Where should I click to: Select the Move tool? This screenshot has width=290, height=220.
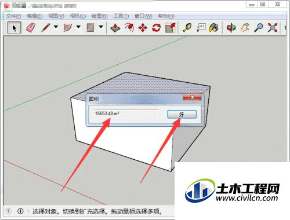[143, 28]
